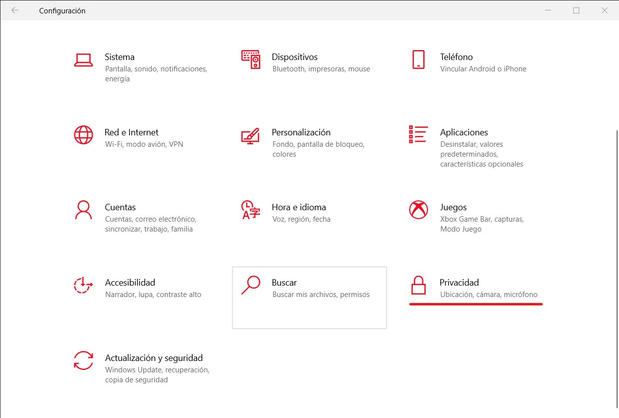Click the Aplicaciones list icon
This screenshot has height=418, width=619.
(418, 134)
